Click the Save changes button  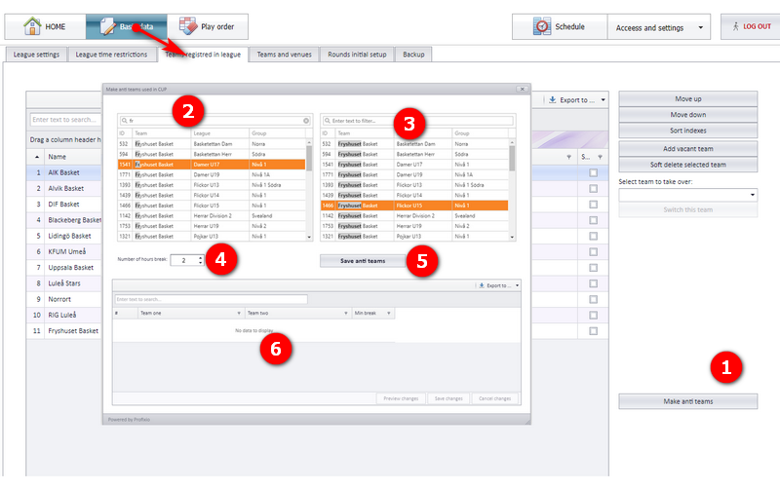point(448,398)
